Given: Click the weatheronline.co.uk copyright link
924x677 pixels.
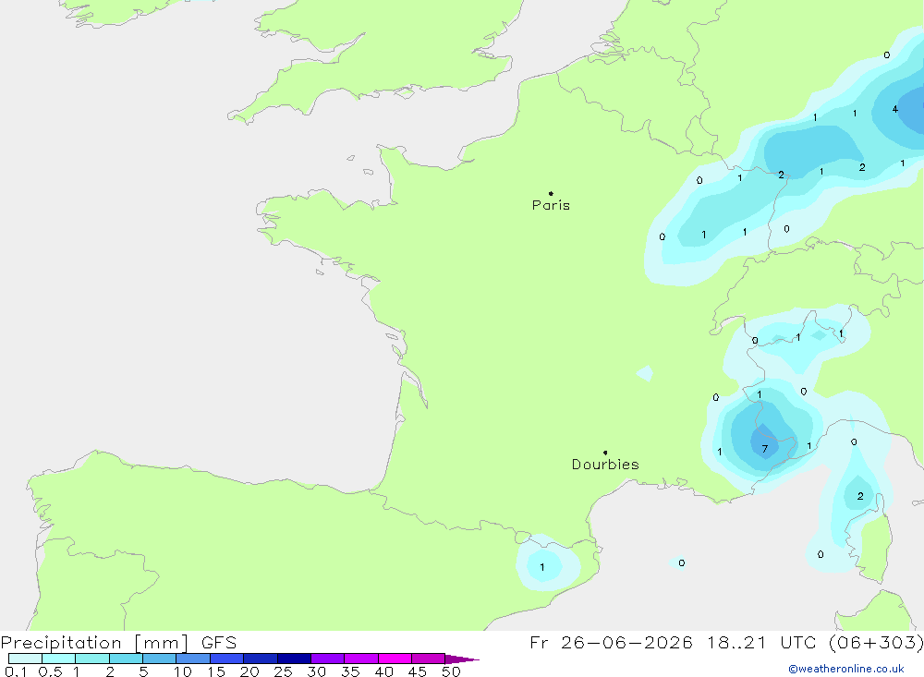Looking at the screenshot, I should point(846,669).
